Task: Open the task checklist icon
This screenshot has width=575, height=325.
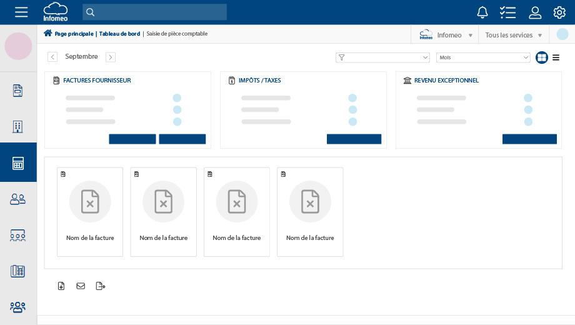Action: [507, 12]
